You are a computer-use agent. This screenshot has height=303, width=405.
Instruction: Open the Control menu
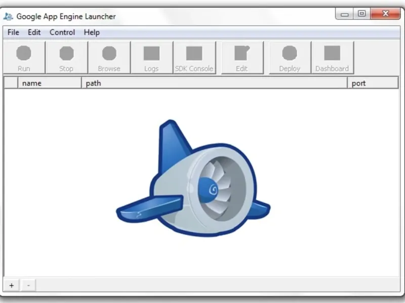(x=62, y=32)
